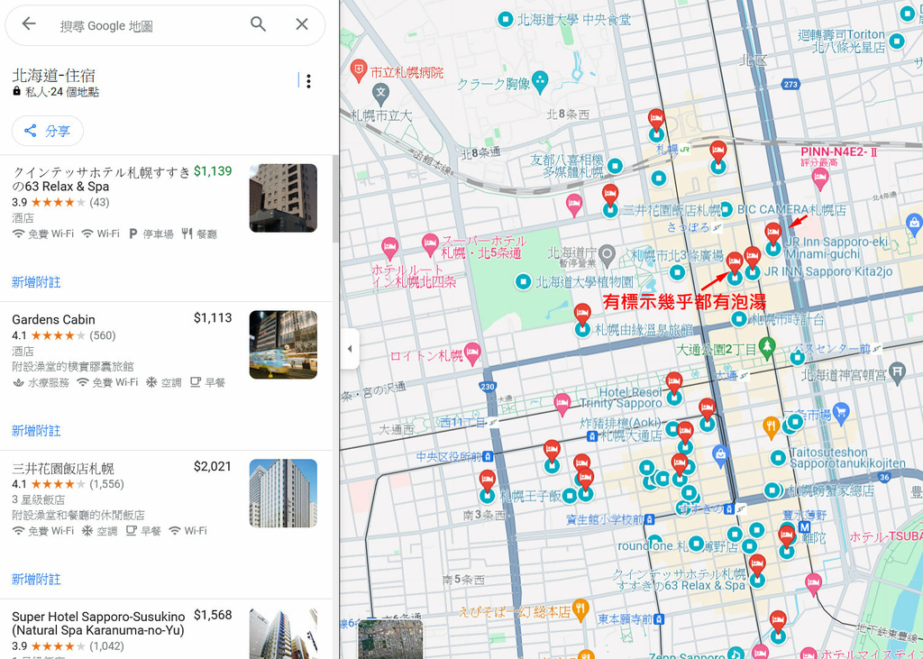This screenshot has height=659, width=923.
Task: View the 三井花園飯店札幌 building thumbnail
Action: tap(283, 493)
